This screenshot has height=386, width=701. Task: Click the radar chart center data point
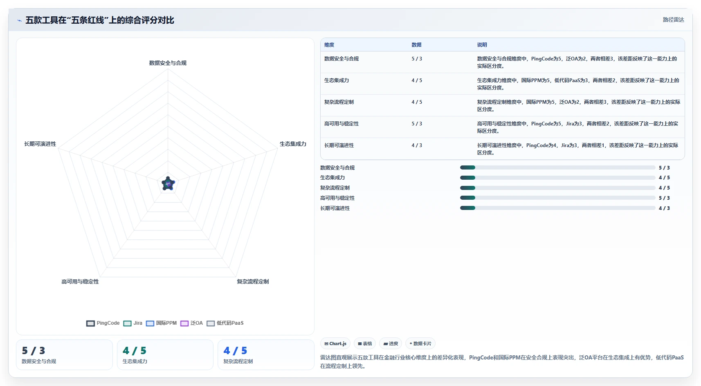point(168,184)
